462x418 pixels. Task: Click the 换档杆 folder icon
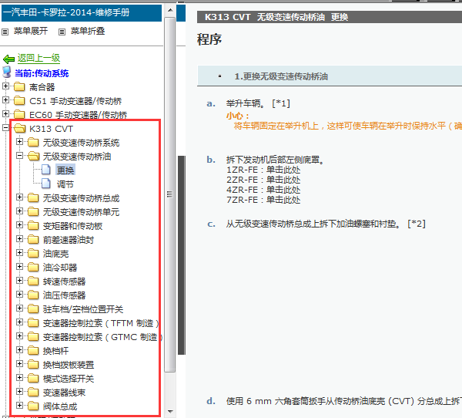pyautogui.click(x=33, y=350)
